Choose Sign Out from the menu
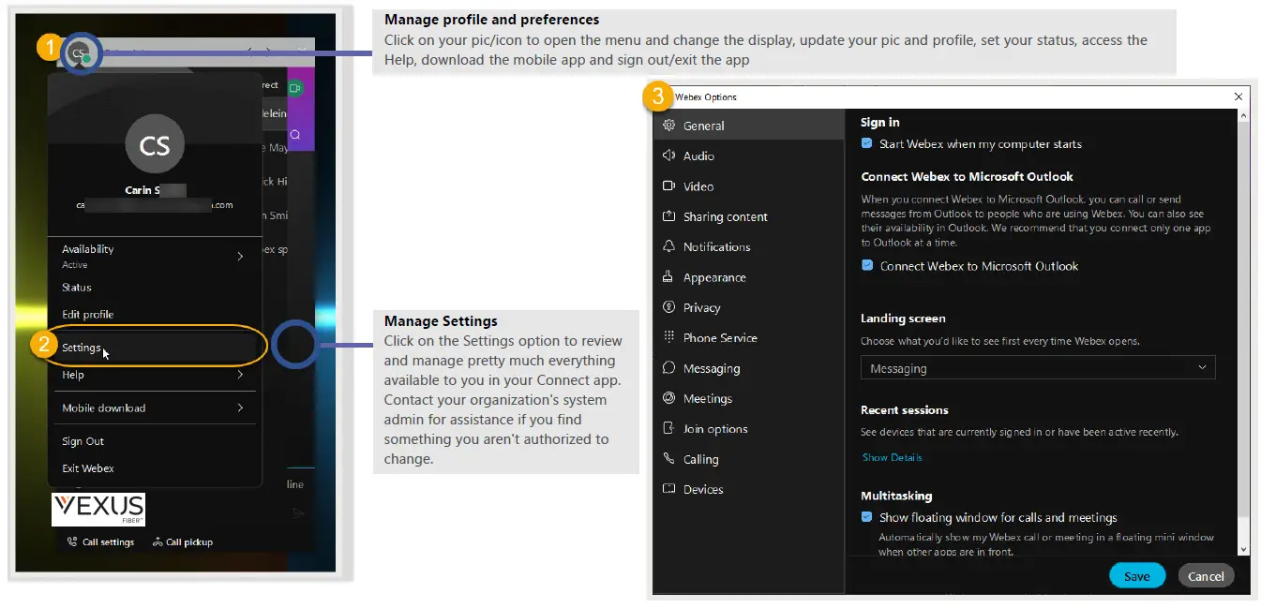The height and width of the screenshot is (608, 1276). 84,440
